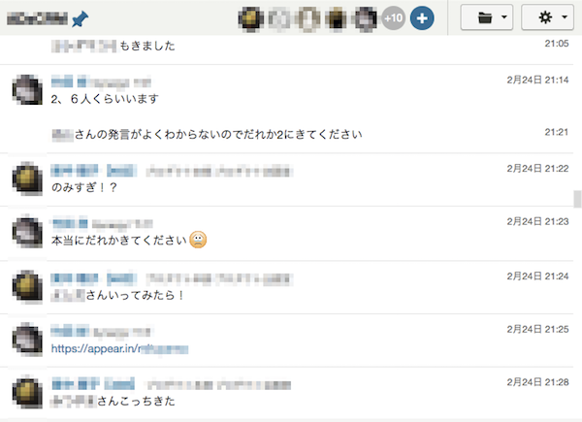Click the gear icon in the header

coord(545,17)
